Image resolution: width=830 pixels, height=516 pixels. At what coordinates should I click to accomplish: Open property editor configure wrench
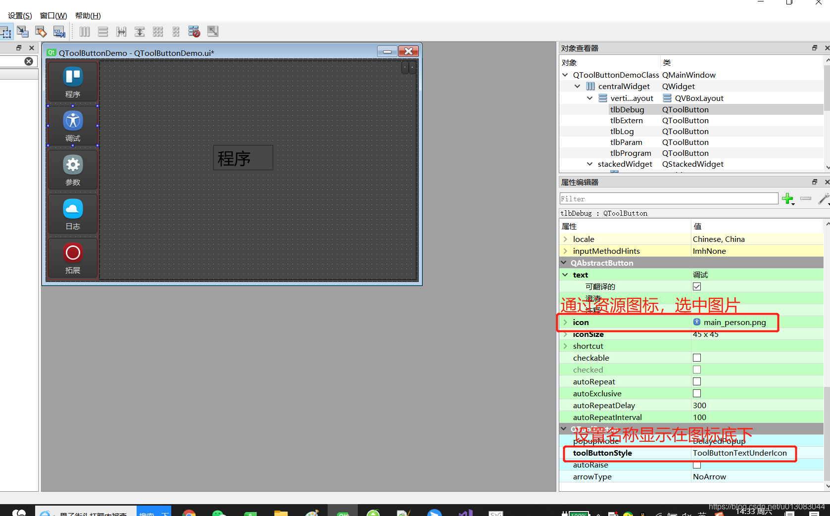[824, 199]
